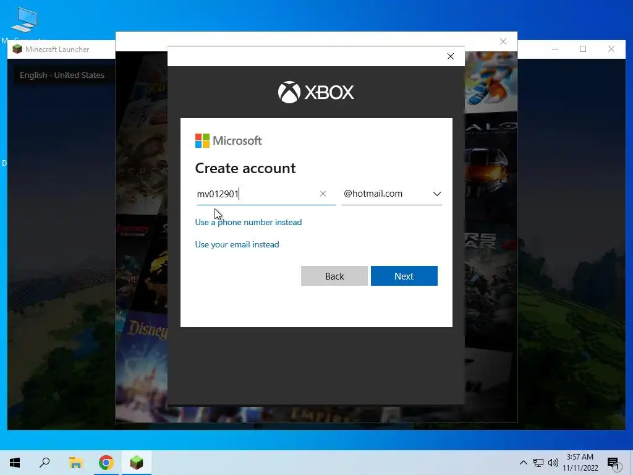Maximize the Minecraft Launcher window
Image resolution: width=633 pixels, height=475 pixels.
coord(583,49)
